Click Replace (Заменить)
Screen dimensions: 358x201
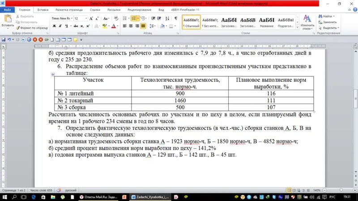[x=328, y=22]
